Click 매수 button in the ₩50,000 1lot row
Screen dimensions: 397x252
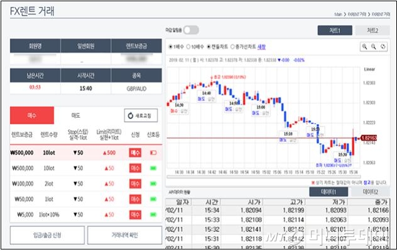135,199
